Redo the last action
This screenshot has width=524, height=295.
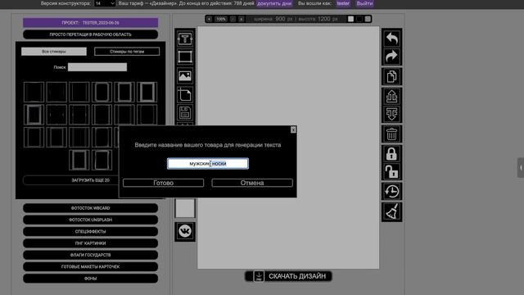391,56
